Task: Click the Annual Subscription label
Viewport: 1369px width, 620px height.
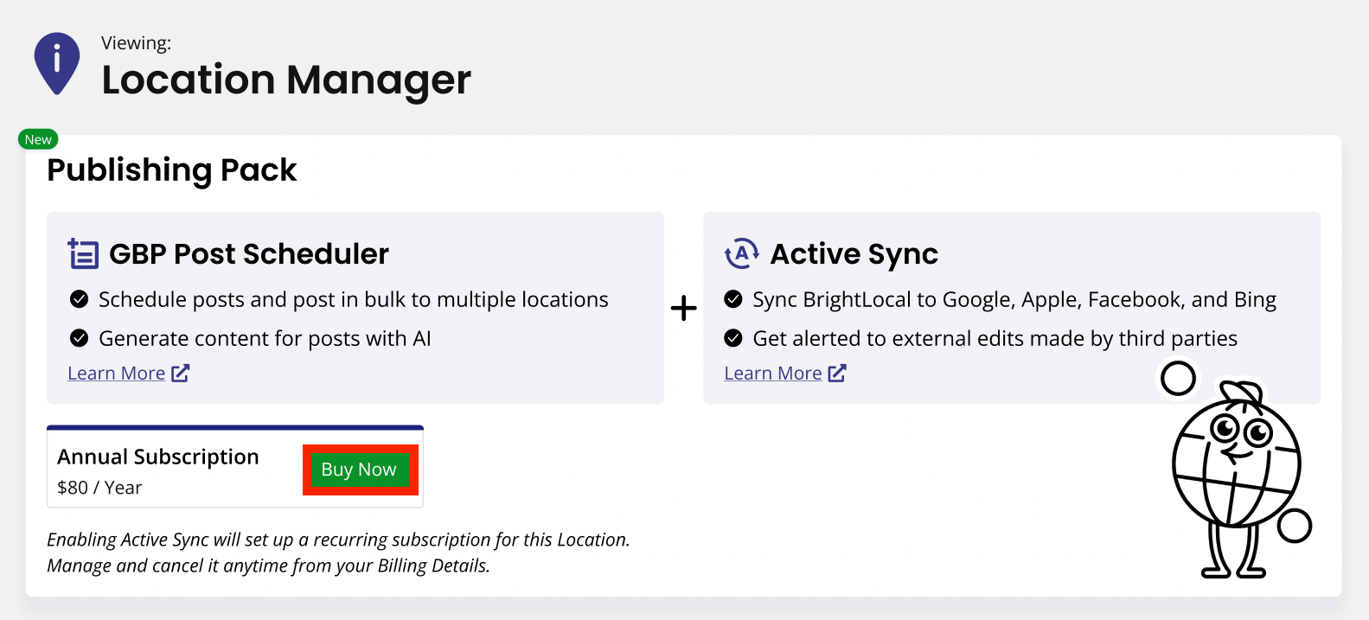Action: [158, 457]
